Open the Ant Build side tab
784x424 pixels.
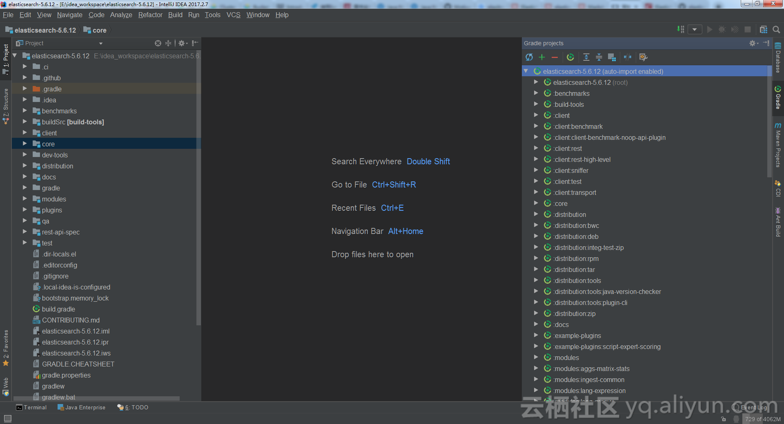pos(778,222)
